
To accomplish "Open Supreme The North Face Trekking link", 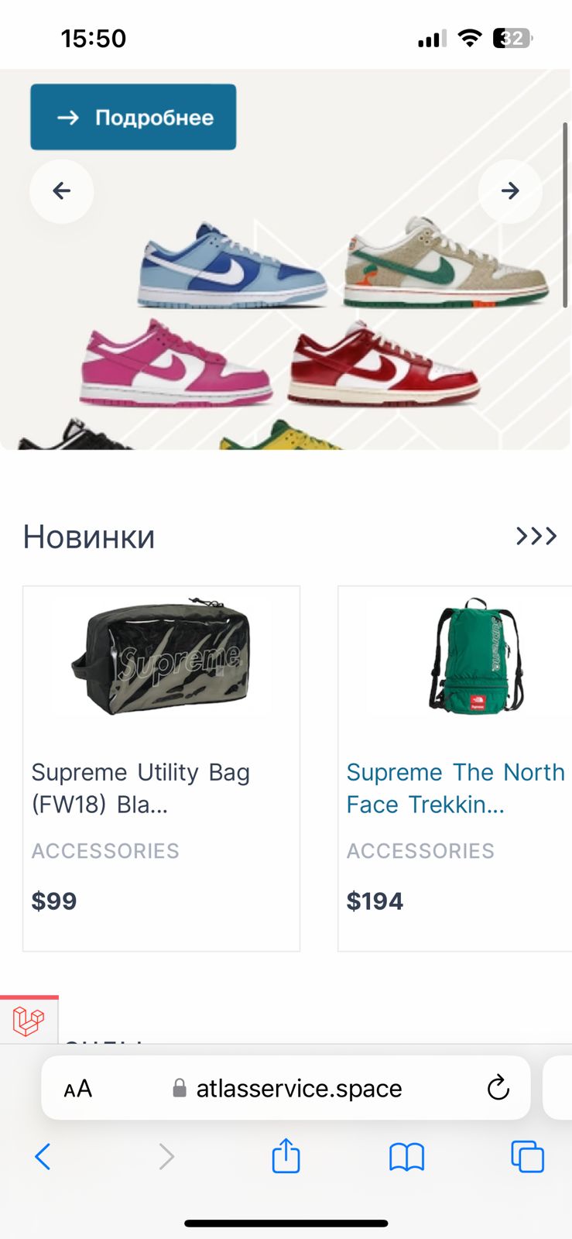I will click(x=455, y=788).
